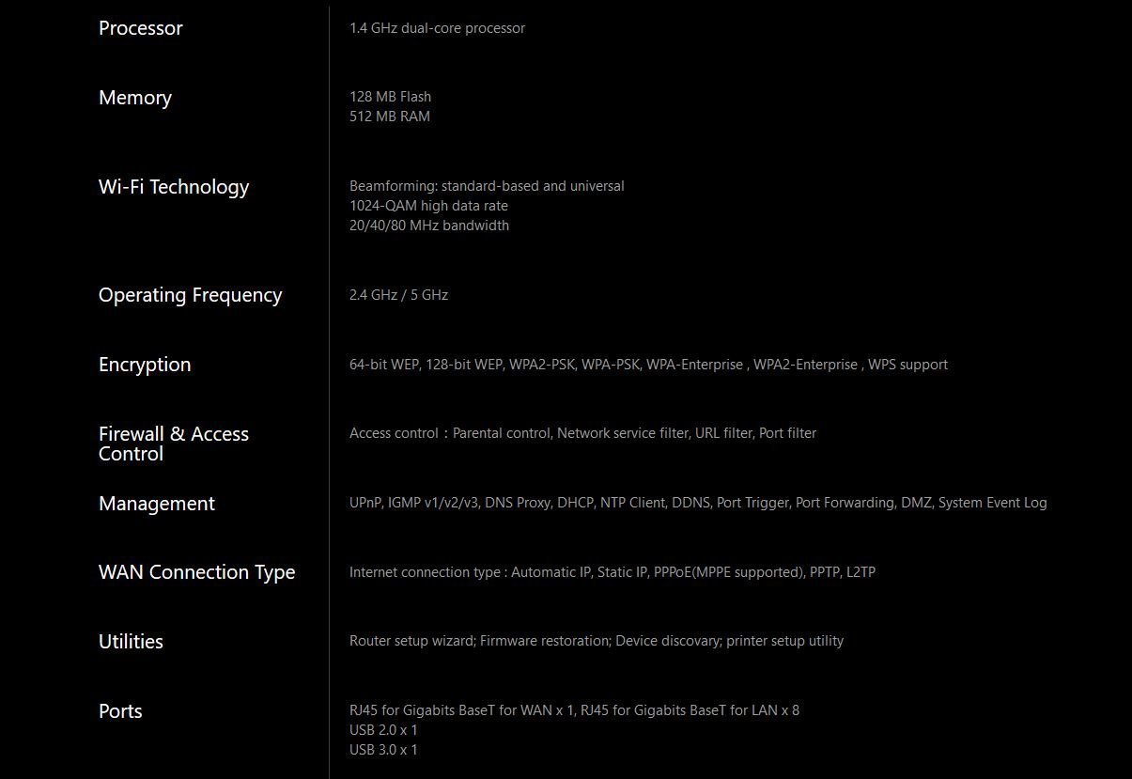Click the Processor spec label
Screen dimensions: 1132x779
[141, 28]
